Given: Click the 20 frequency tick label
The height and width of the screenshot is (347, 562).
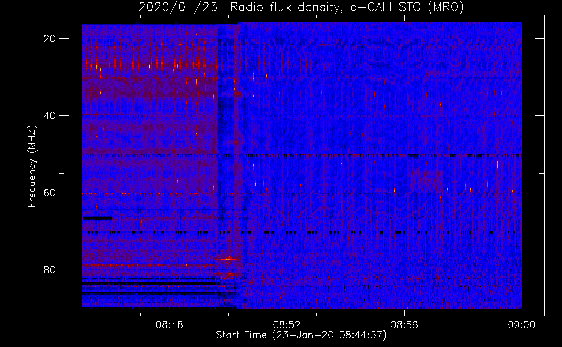Looking at the screenshot, I should [50, 39].
